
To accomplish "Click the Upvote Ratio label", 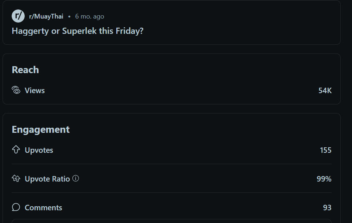I will tap(47, 179).
